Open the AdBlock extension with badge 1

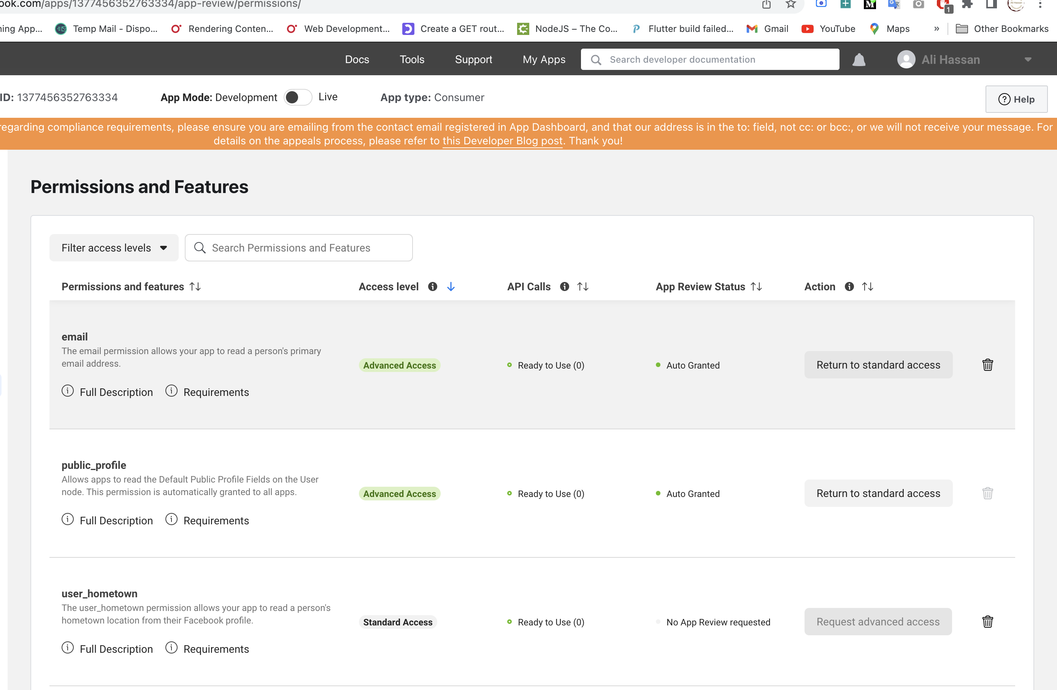943,5
